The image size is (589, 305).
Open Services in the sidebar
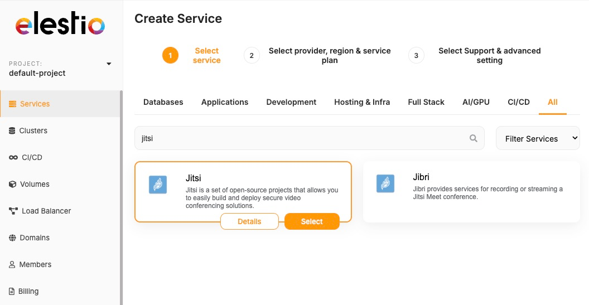[x=60, y=104]
